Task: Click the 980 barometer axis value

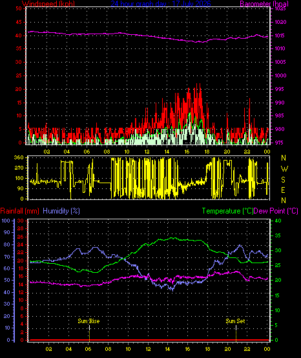Action: click(x=279, y=129)
